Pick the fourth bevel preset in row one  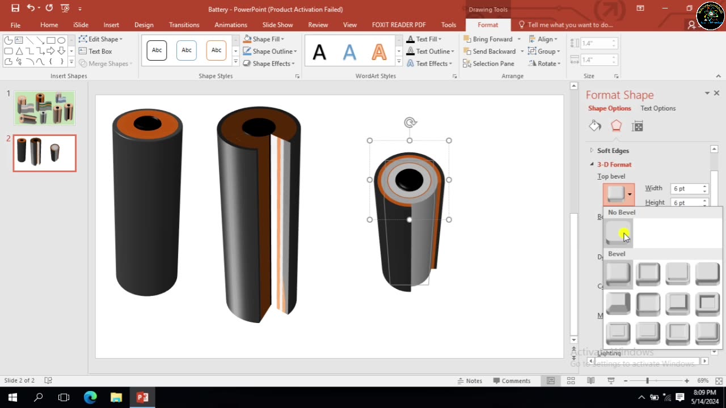point(707,274)
